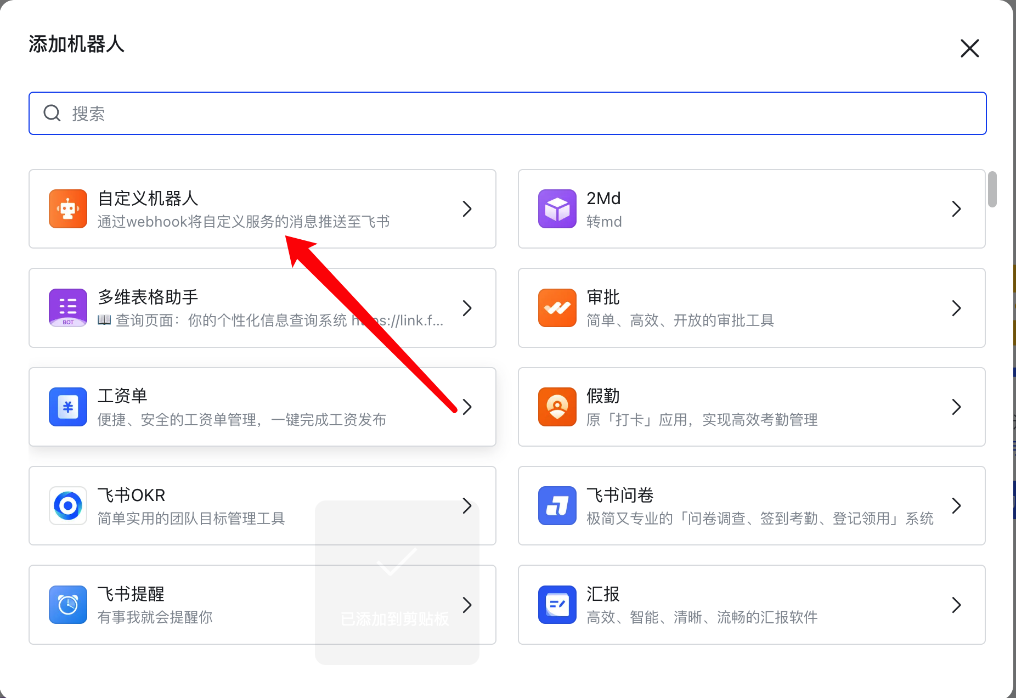Click the 飞书OKR circular target icon
The height and width of the screenshot is (698, 1016).
click(x=68, y=506)
